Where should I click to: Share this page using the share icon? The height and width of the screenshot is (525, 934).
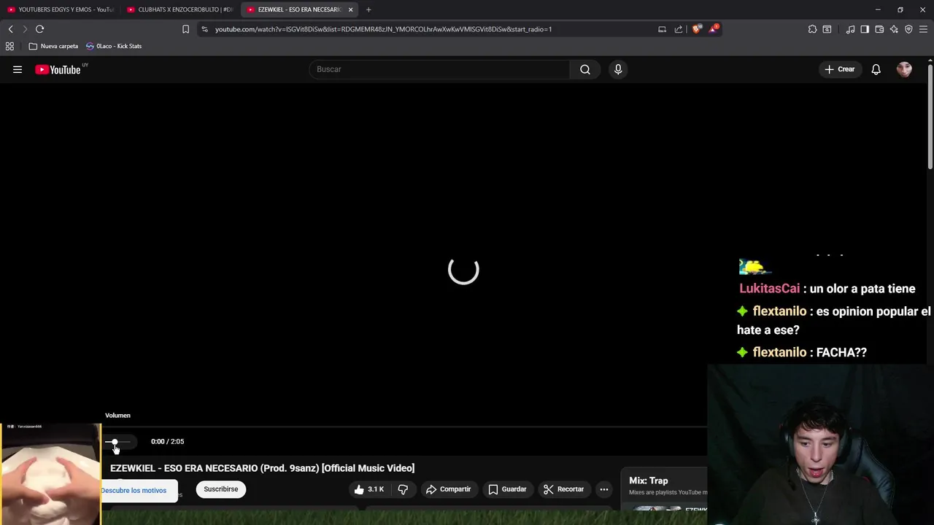679,29
